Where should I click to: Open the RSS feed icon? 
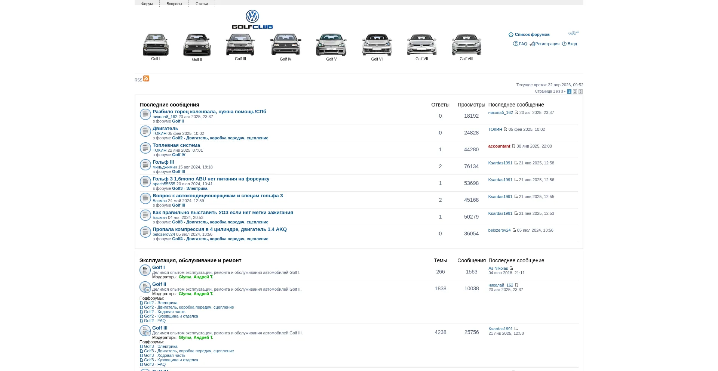coord(146,78)
